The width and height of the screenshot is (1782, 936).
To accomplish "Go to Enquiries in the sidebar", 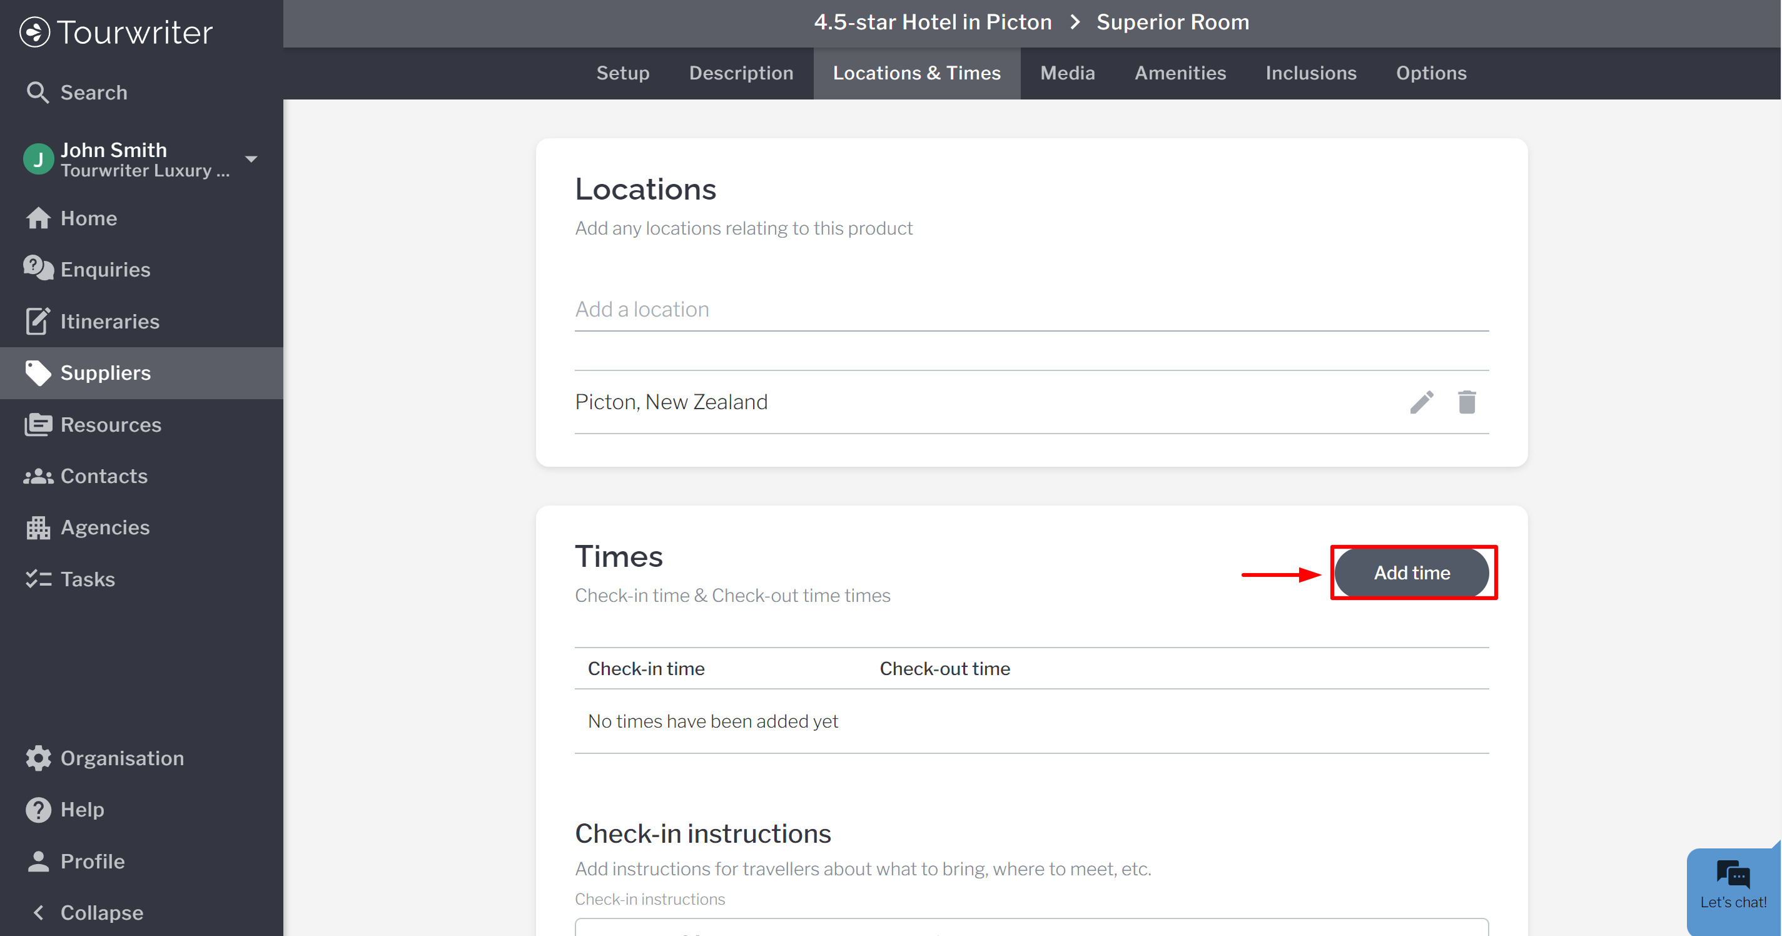I will [105, 270].
